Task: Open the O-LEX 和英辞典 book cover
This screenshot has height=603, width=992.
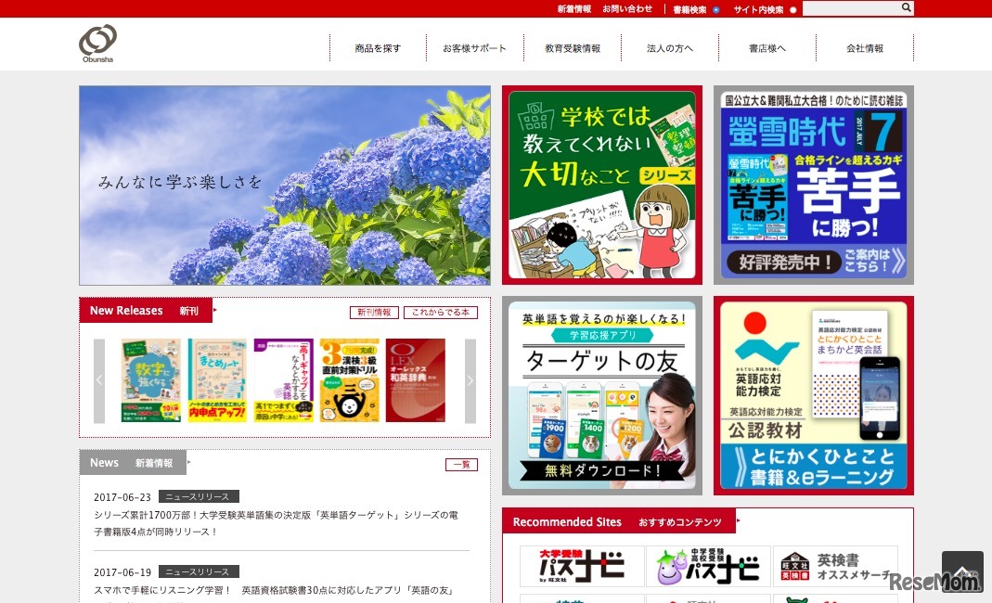Action: tap(416, 380)
